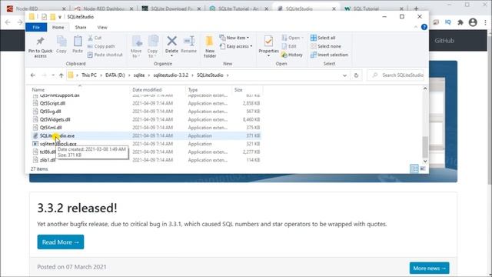Open the Easy access dropdown
Image resolution: width=492 pixels, height=277 pixels.
click(x=236, y=46)
